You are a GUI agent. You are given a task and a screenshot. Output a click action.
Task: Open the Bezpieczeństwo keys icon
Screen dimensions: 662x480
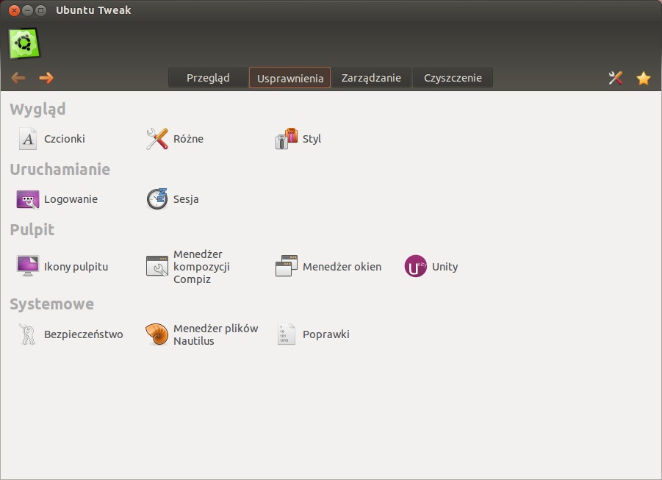click(28, 334)
